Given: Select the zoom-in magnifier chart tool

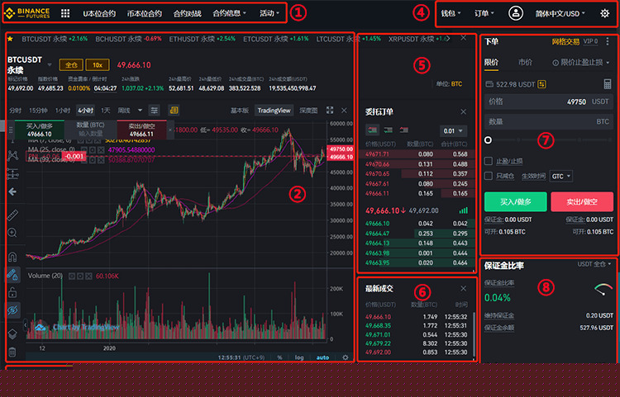Looking at the screenshot, I should pos(12,234).
